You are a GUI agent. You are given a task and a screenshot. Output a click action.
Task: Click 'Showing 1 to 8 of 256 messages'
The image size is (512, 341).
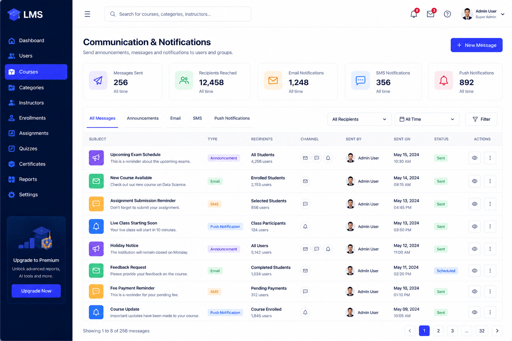(116, 331)
